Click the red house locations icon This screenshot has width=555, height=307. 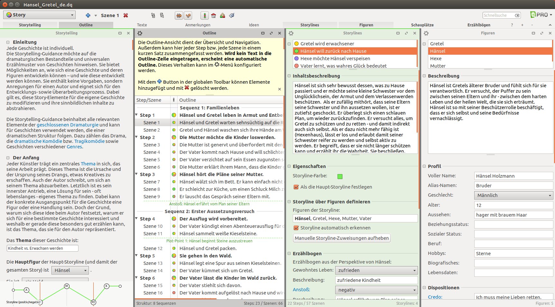pyautogui.click(x=213, y=15)
